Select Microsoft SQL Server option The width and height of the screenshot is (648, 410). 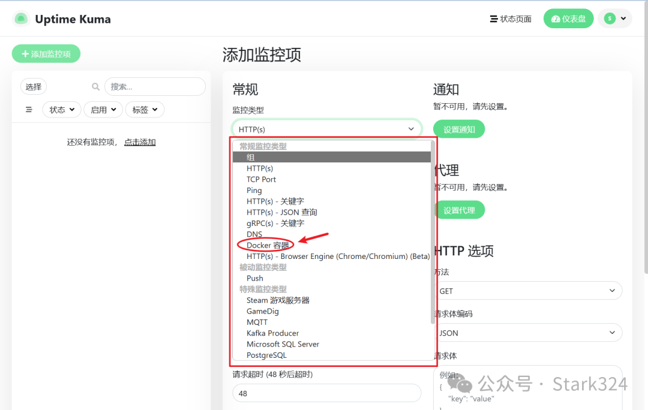click(x=331, y=344)
